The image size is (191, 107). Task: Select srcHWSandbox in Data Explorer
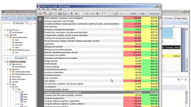(18, 32)
